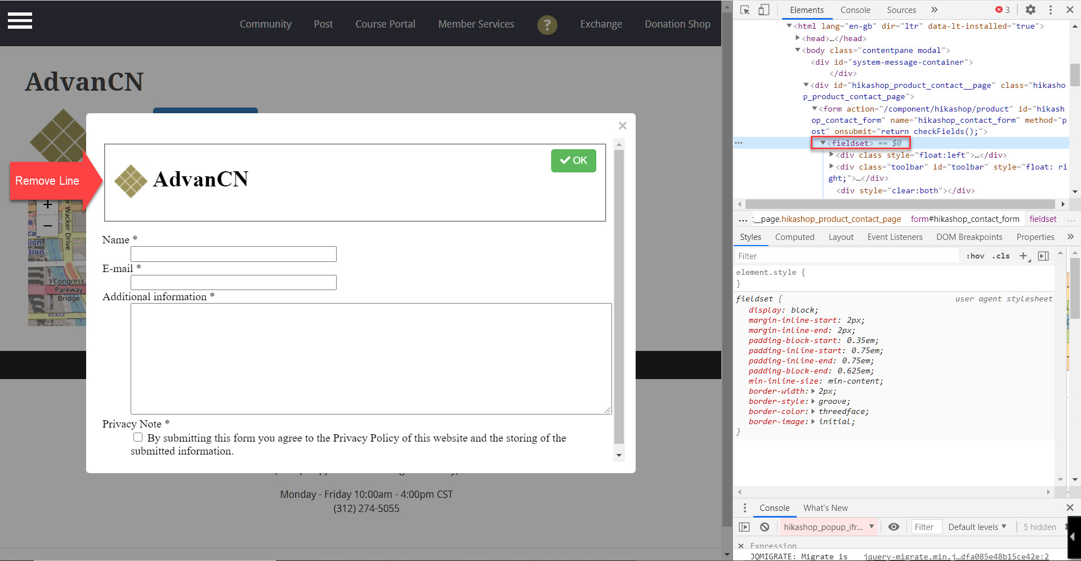Open DevTools settings gear
Viewport: 1081px width, 561px height.
(1030, 10)
